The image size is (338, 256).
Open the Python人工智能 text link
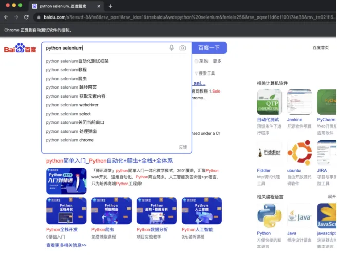[197, 230]
